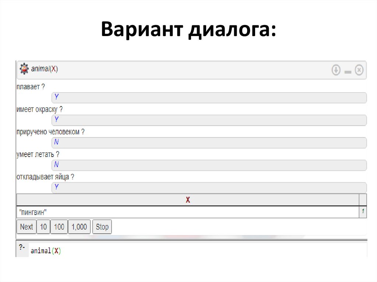Click the collapse runner icon
This screenshot has height=282, width=377.
[347, 70]
